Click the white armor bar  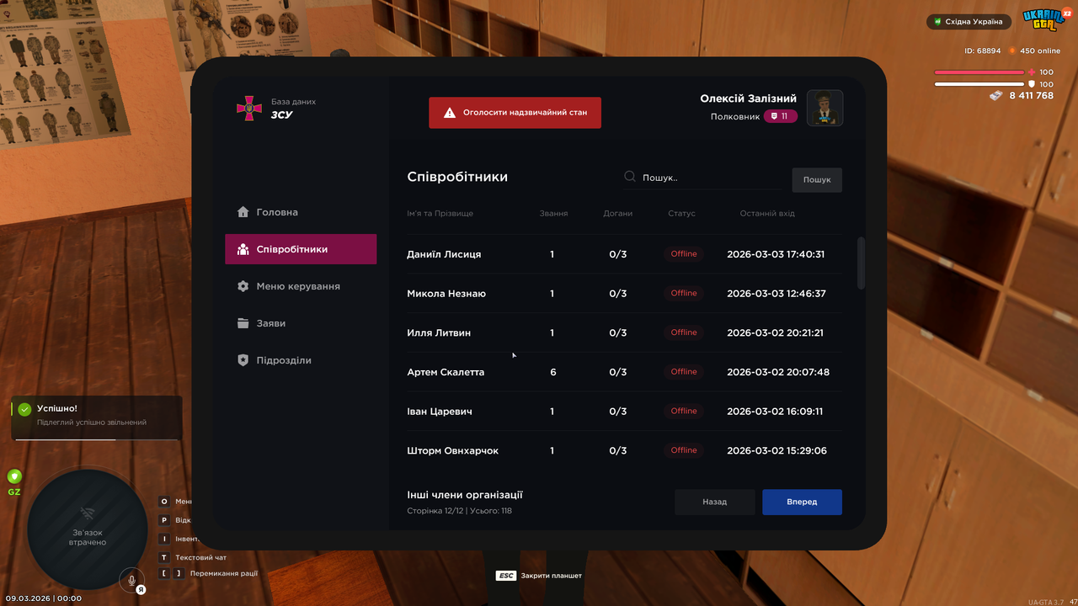[979, 84]
